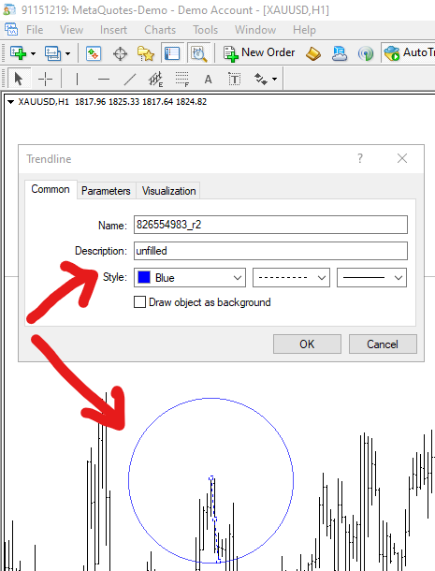Click the Cancel button

(383, 344)
